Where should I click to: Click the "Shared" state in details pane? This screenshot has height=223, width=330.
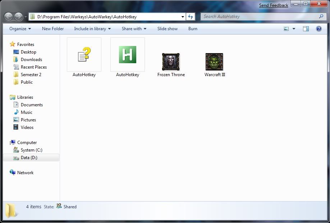[70, 207]
